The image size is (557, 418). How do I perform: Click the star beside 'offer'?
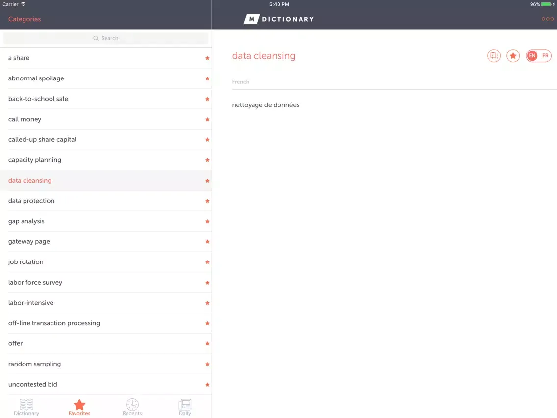pos(207,344)
